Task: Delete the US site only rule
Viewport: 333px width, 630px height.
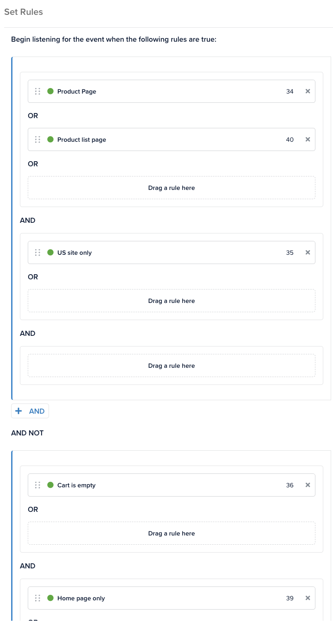Action: point(308,252)
